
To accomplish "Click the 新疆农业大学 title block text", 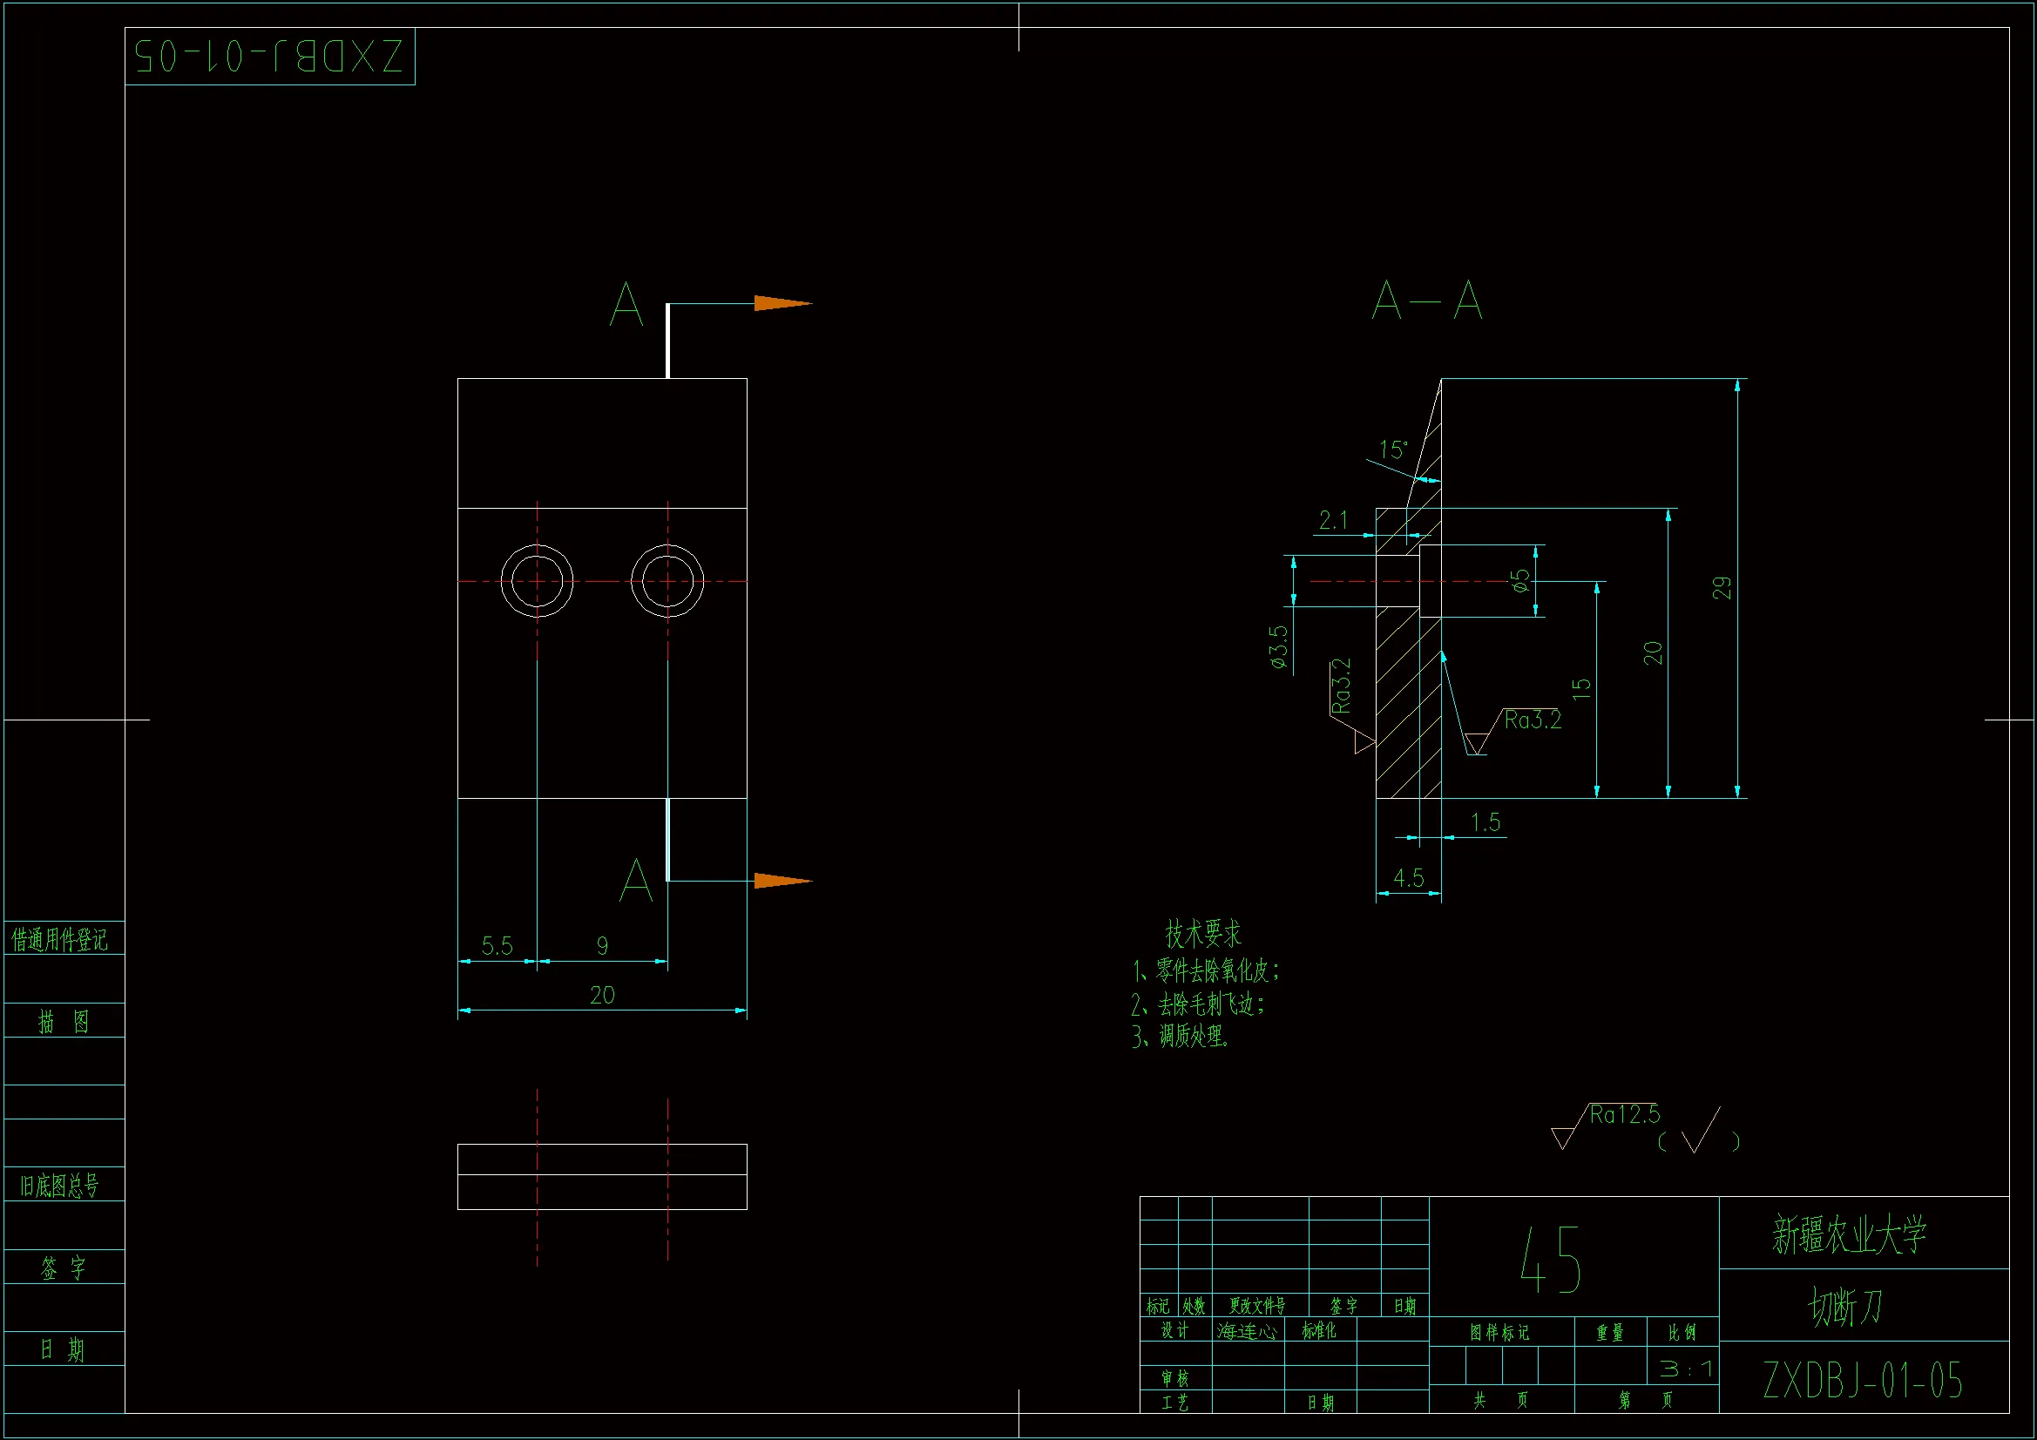I will [x=1850, y=1234].
